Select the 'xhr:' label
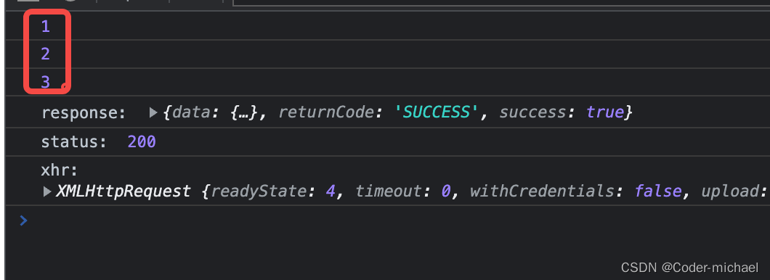This screenshot has height=280, width=770. click(x=60, y=170)
